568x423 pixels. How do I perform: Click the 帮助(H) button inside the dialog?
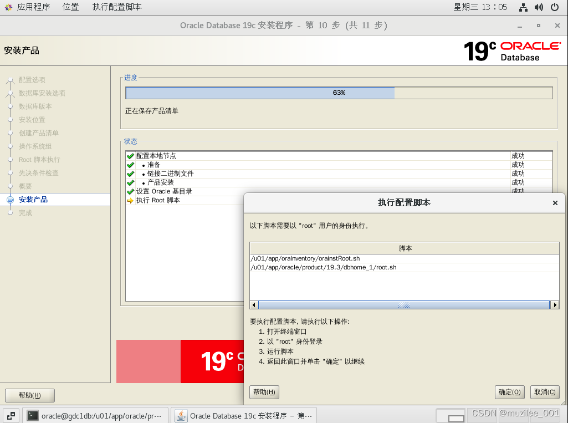tap(264, 392)
